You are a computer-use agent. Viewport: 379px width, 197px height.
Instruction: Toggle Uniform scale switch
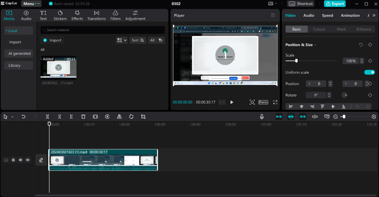coord(370,72)
